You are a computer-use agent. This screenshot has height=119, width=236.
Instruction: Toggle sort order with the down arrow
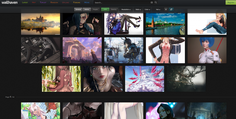166,9
